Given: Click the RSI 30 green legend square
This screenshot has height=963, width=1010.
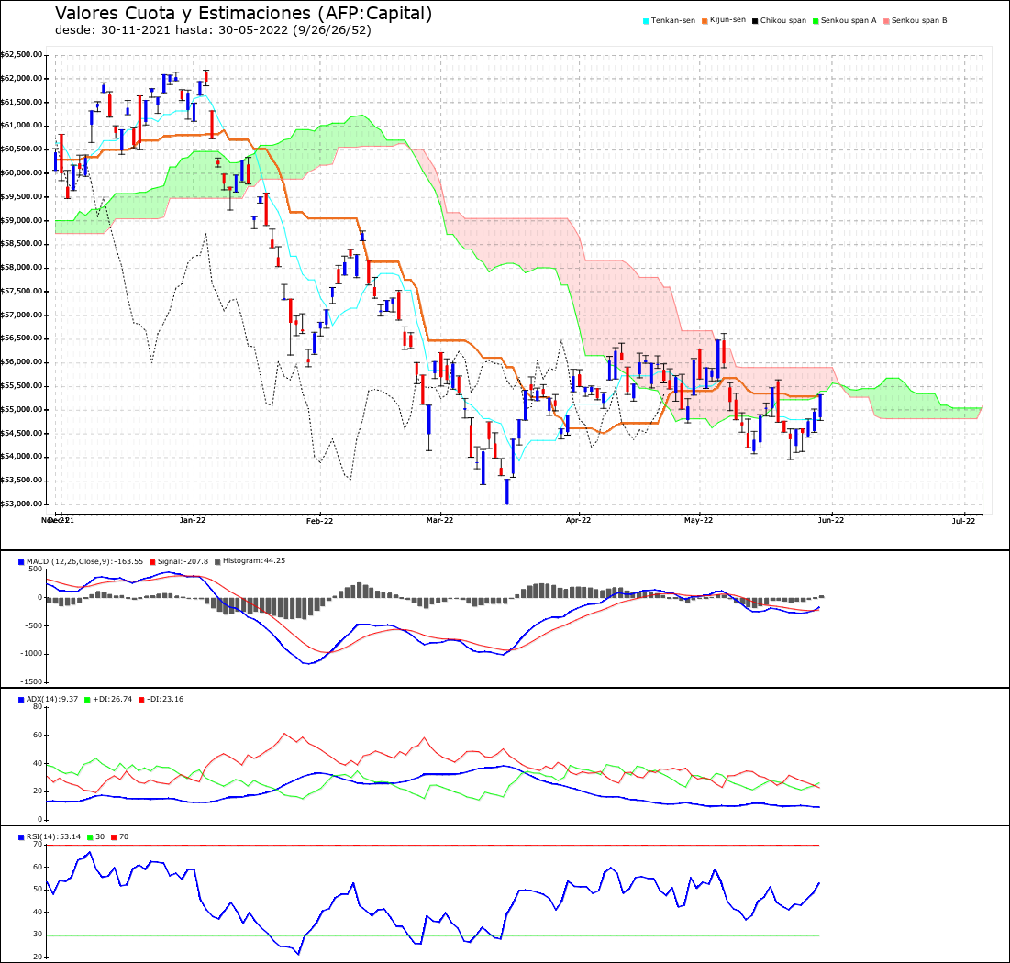Looking at the screenshot, I should coord(90,837).
